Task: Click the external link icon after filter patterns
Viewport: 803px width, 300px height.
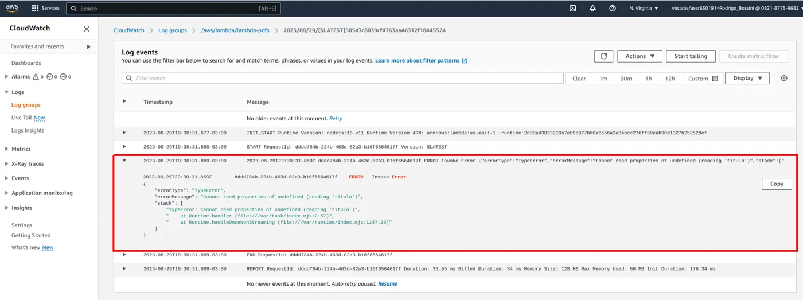Action: pos(464,61)
